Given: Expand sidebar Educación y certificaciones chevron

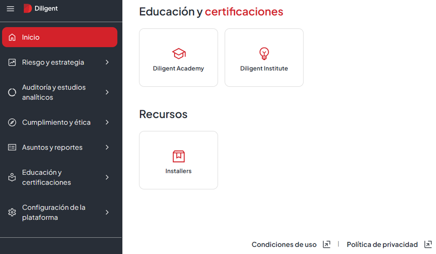Looking at the screenshot, I should pos(107,177).
